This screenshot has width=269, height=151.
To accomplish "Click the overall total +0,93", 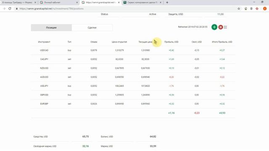I will (222, 113).
